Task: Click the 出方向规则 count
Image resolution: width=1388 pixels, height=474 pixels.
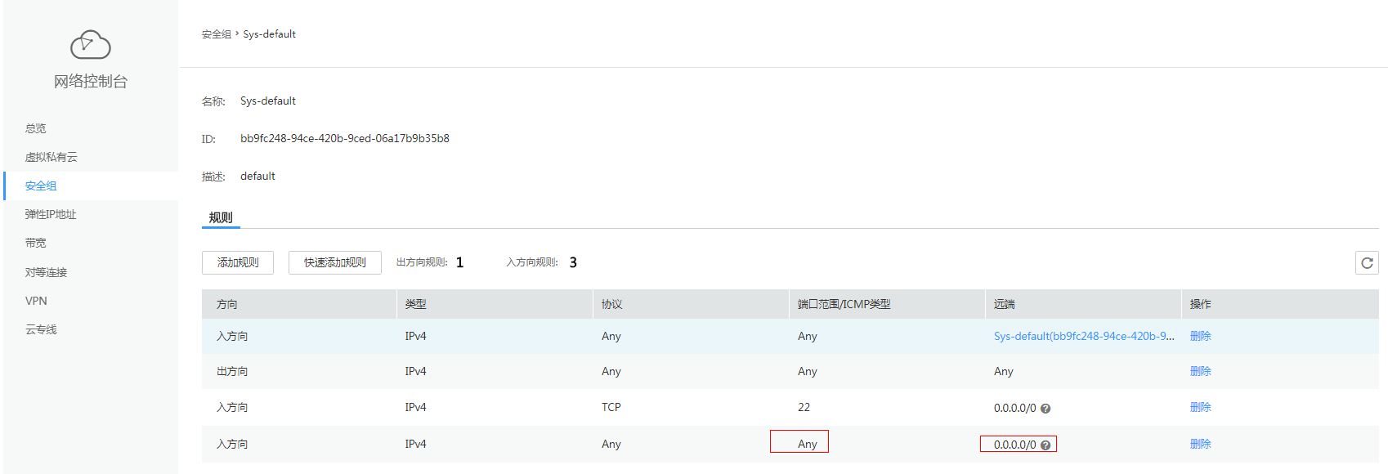Action: pos(459,262)
